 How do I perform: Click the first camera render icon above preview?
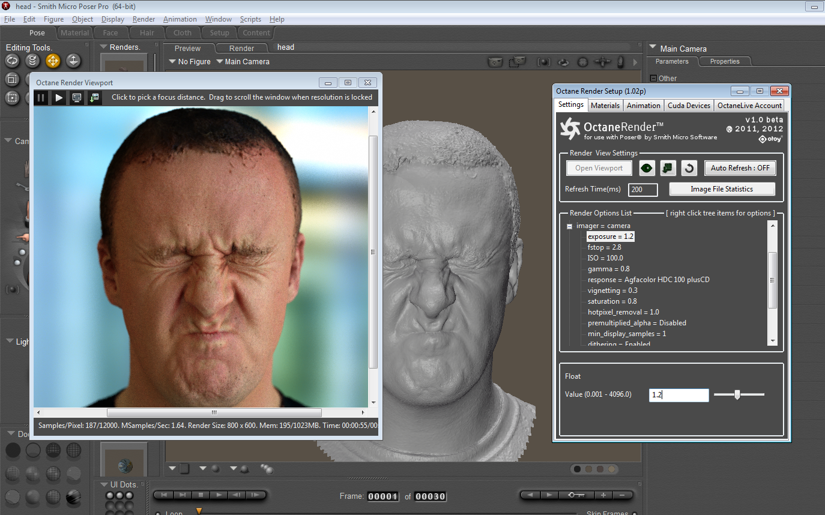point(495,62)
